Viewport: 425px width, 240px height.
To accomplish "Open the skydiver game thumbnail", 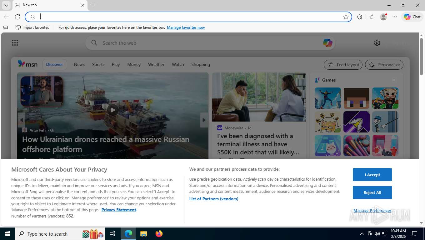I will pyautogui.click(x=328, y=98).
